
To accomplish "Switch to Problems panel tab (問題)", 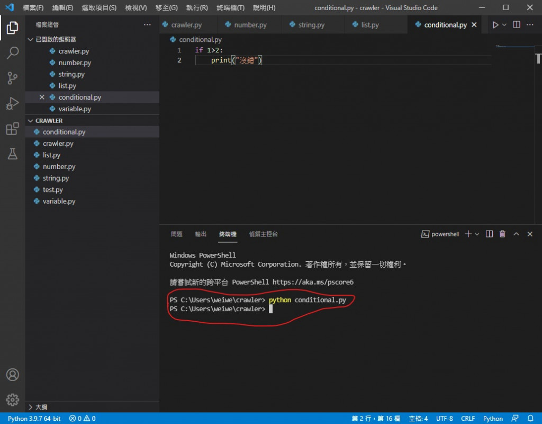I will (177, 234).
